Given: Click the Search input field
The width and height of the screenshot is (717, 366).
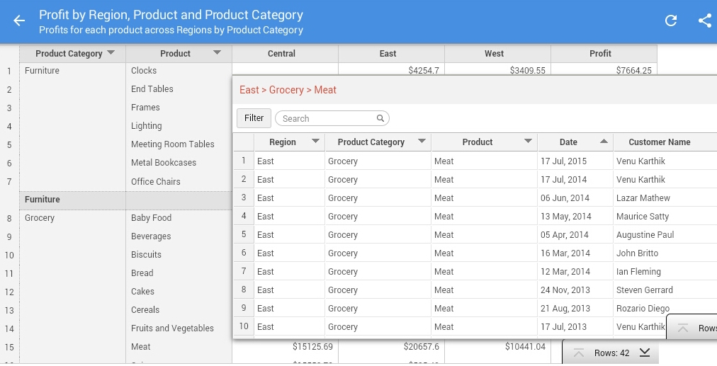Looking at the screenshot, I should click(x=326, y=119).
